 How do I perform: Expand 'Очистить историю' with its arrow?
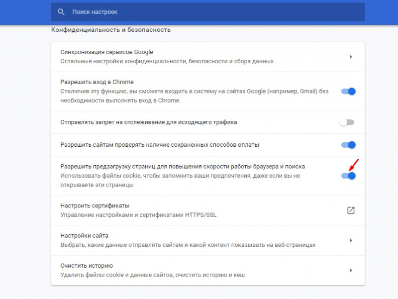[351, 270]
